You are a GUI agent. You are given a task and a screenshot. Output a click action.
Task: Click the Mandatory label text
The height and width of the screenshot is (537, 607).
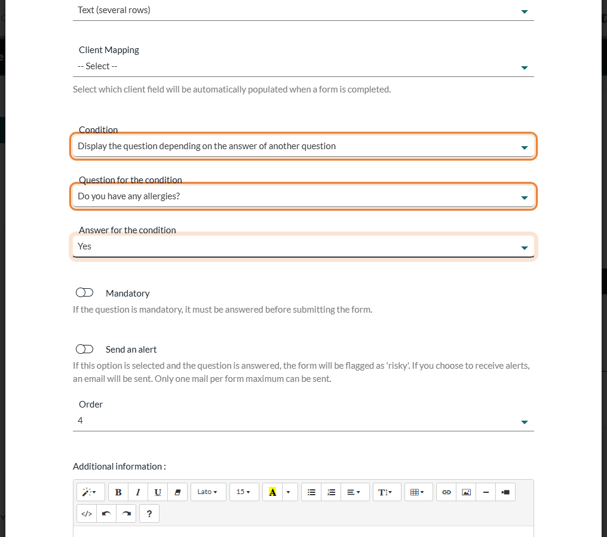pyautogui.click(x=127, y=294)
